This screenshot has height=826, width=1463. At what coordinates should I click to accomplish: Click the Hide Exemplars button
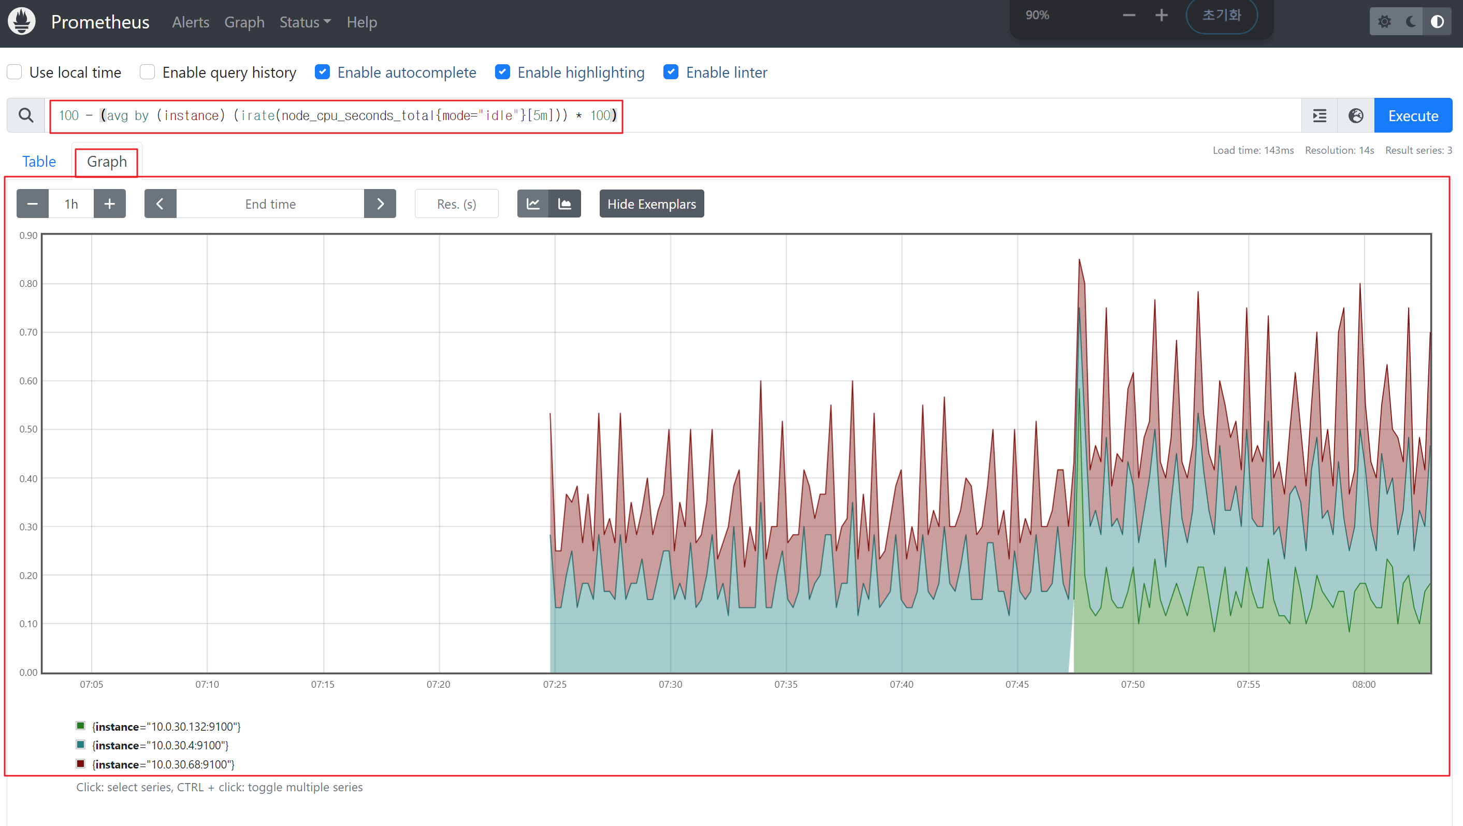651,204
